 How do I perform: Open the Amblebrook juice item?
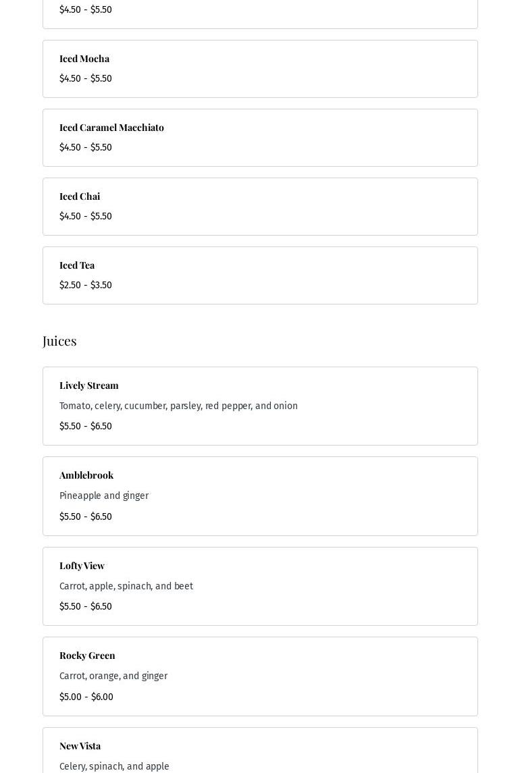point(86,475)
